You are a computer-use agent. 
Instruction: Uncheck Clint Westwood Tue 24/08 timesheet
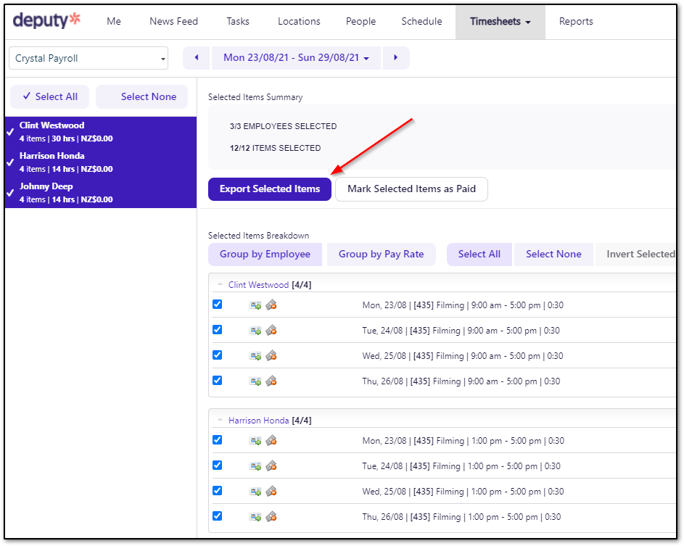pyautogui.click(x=217, y=329)
